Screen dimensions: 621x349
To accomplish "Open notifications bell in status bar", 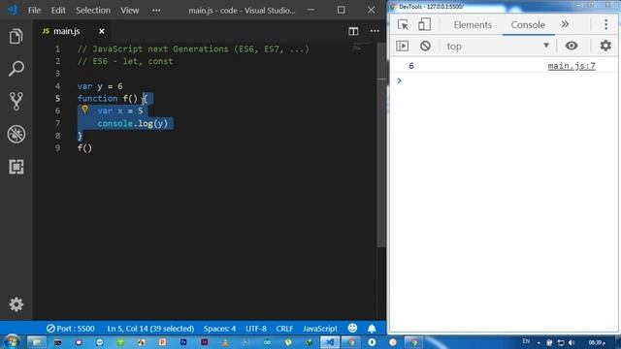I will (x=372, y=328).
